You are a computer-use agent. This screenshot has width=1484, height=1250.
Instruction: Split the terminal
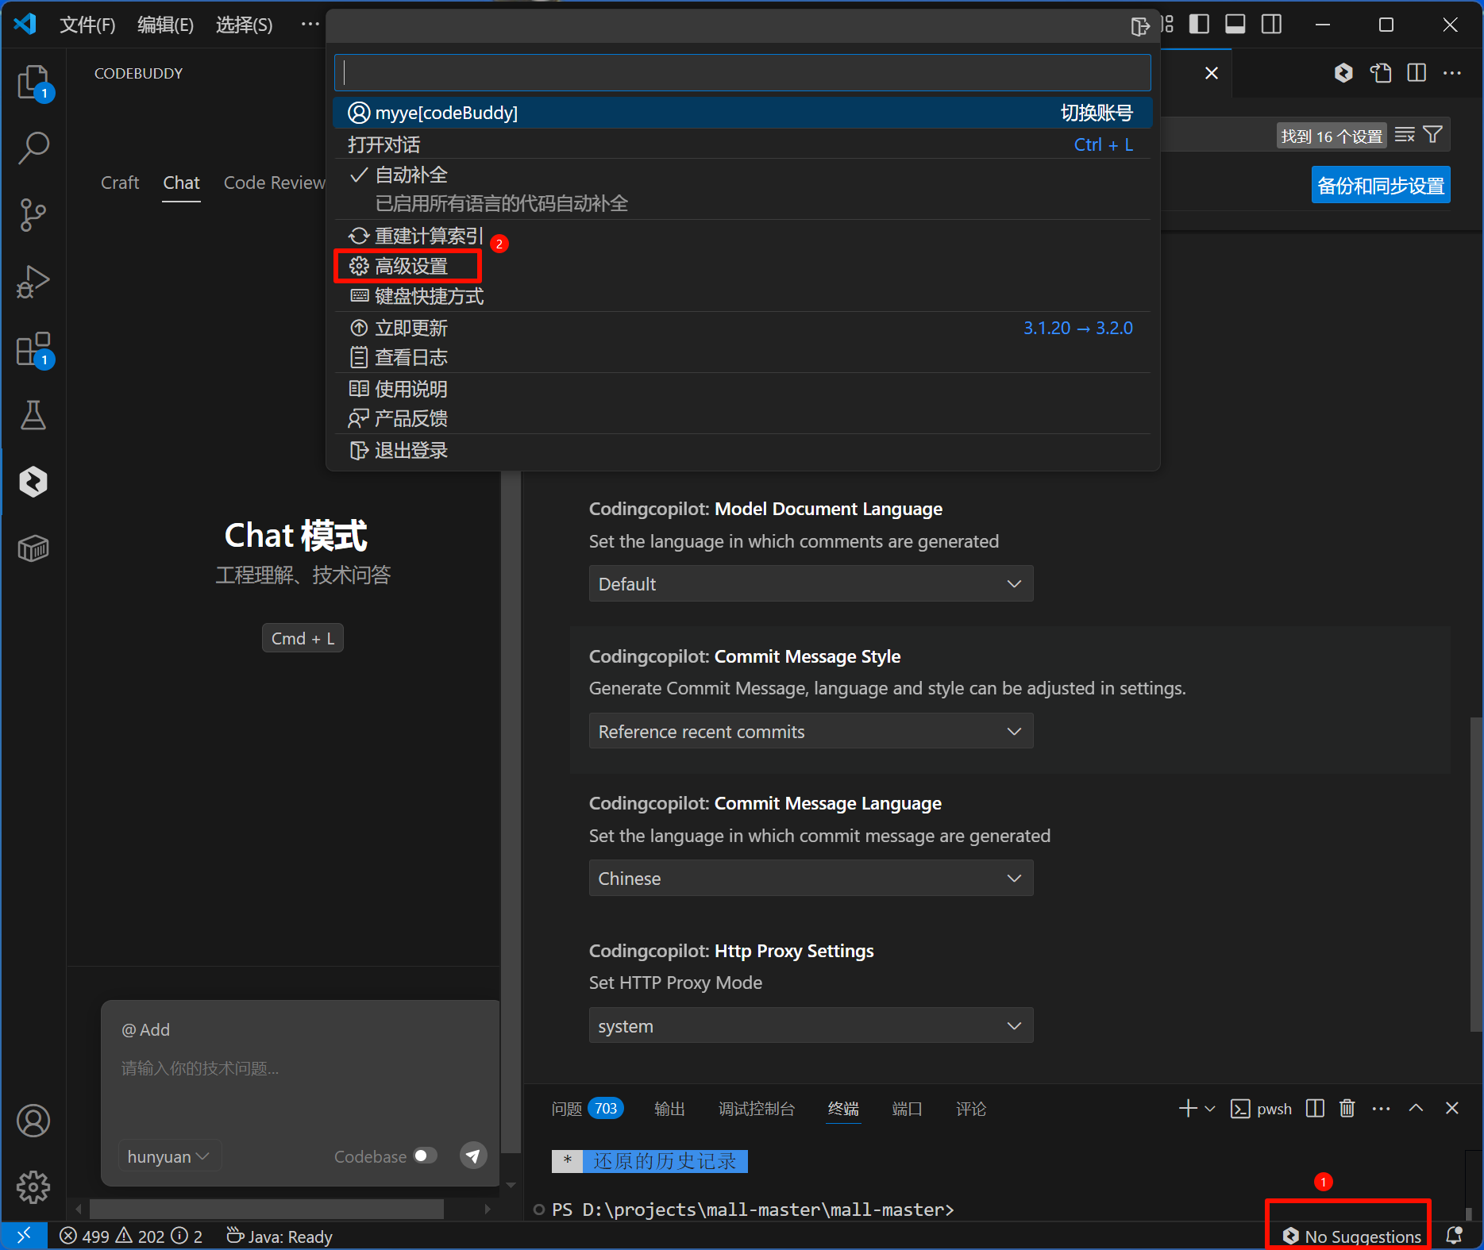(x=1315, y=1108)
